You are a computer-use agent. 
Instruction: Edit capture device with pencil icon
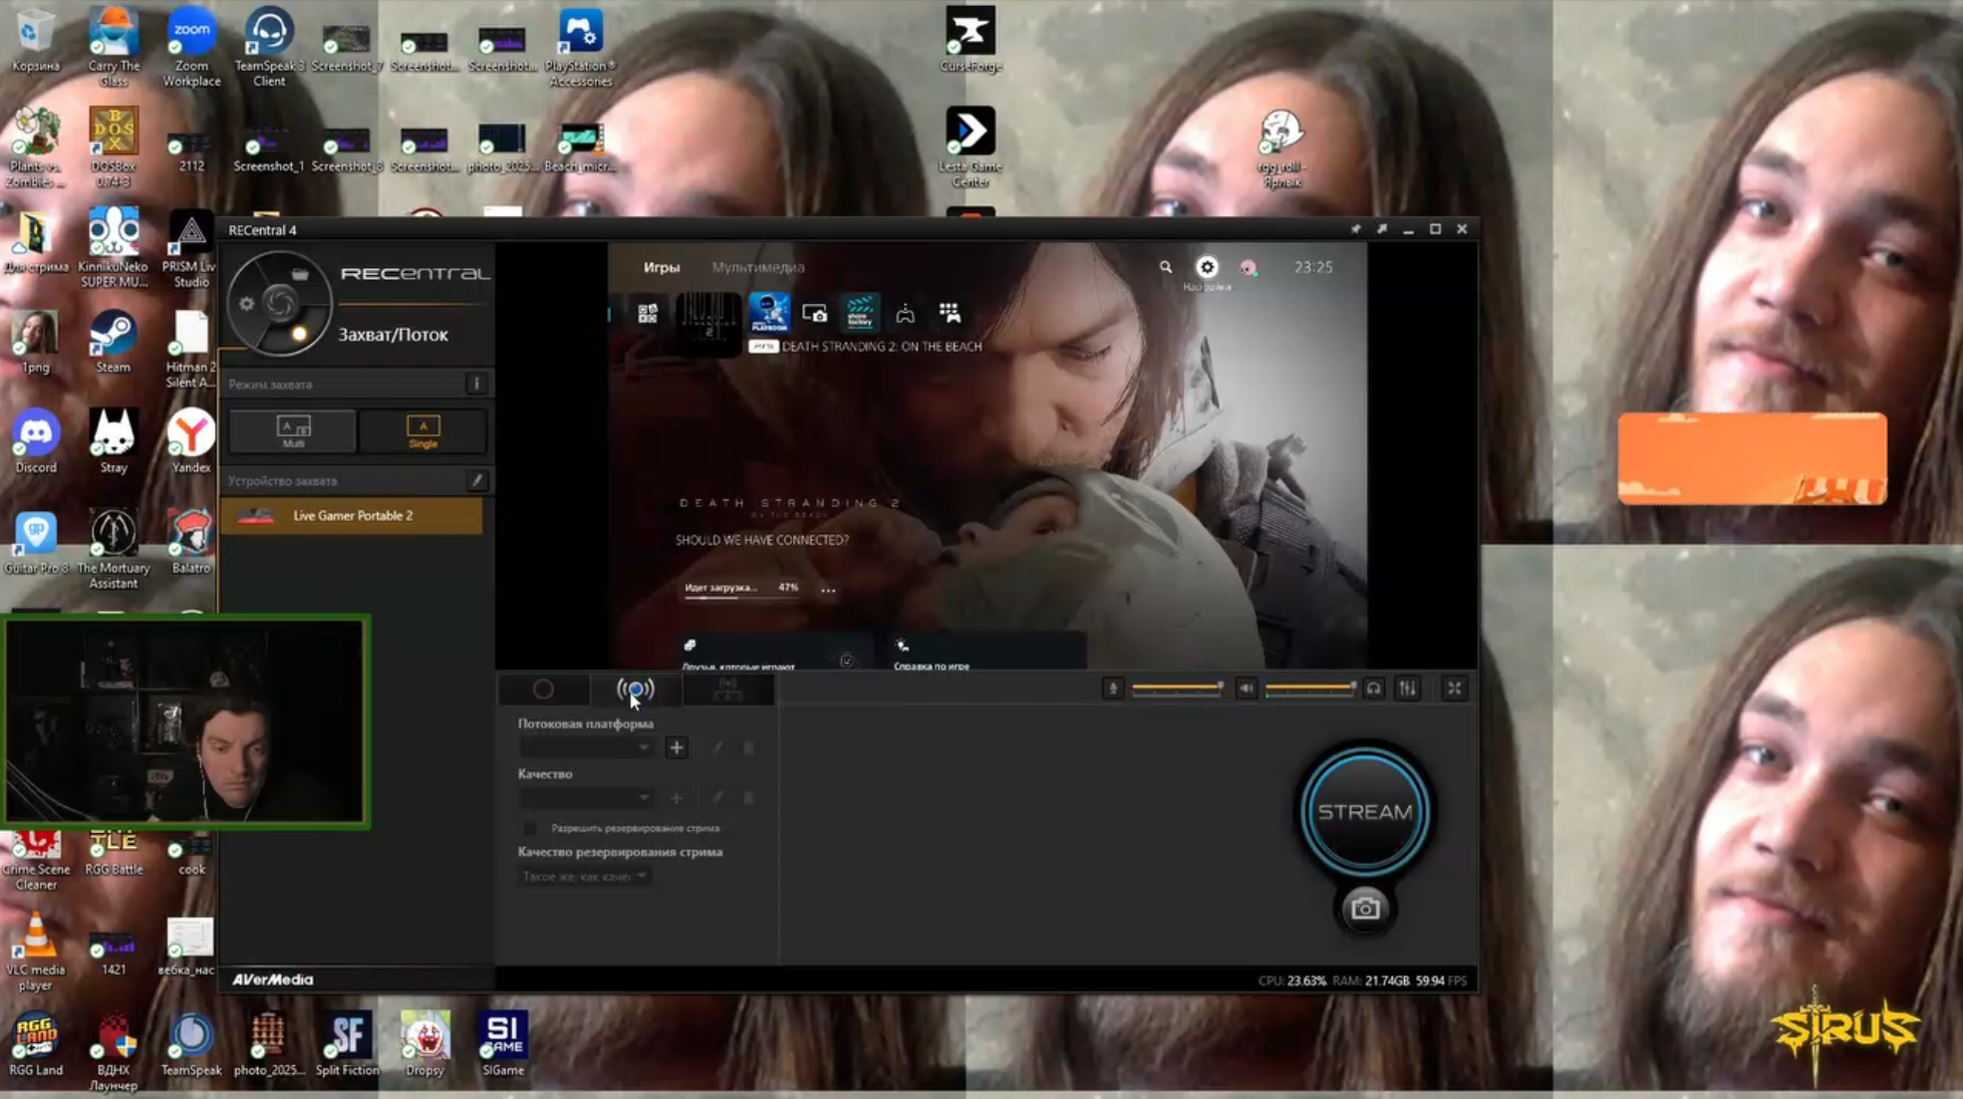coord(477,480)
